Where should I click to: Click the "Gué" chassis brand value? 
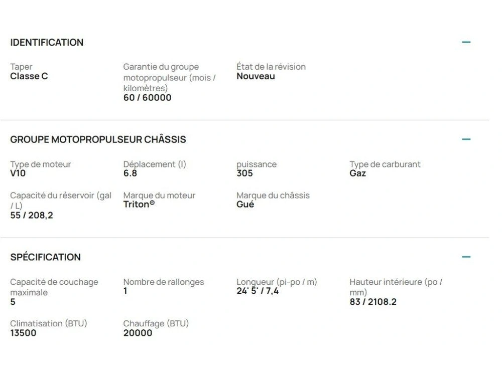point(245,205)
